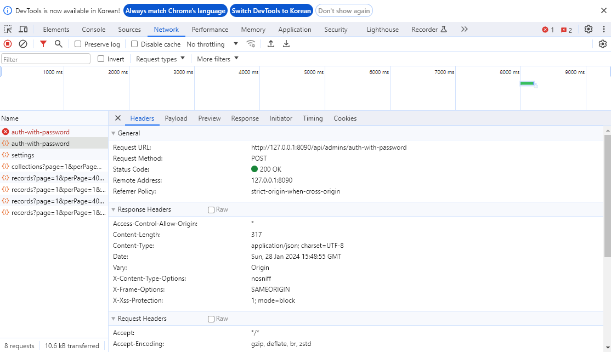Open Request types dropdown
The width and height of the screenshot is (611, 352).
tap(160, 59)
